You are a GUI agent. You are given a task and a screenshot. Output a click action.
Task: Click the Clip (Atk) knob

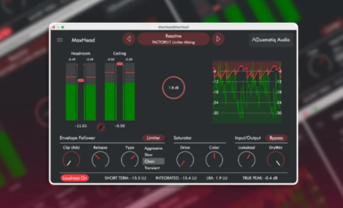(x=71, y=159)
